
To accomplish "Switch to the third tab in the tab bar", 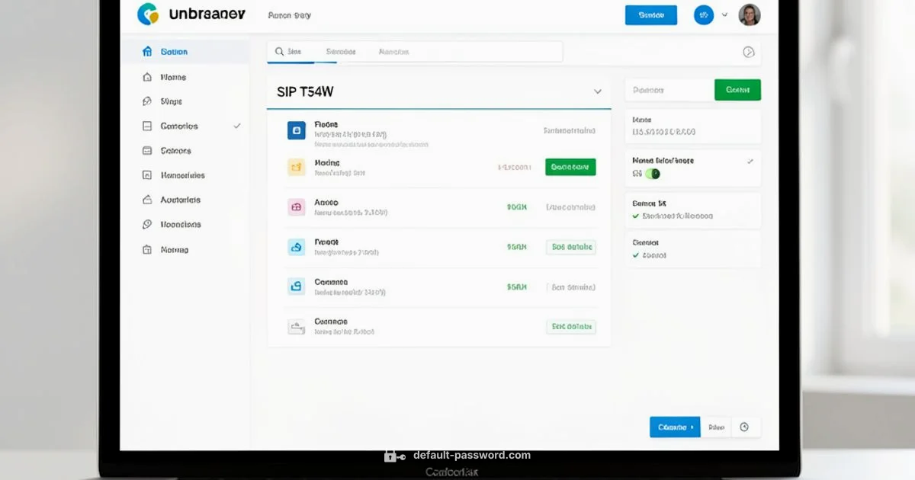I will (x=393, y=52).
